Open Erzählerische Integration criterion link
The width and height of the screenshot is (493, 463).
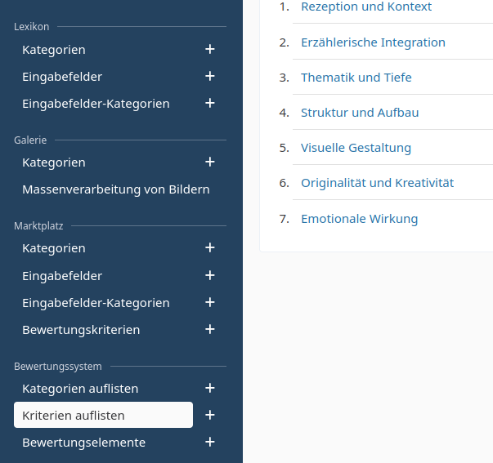(x=373, y=42)
